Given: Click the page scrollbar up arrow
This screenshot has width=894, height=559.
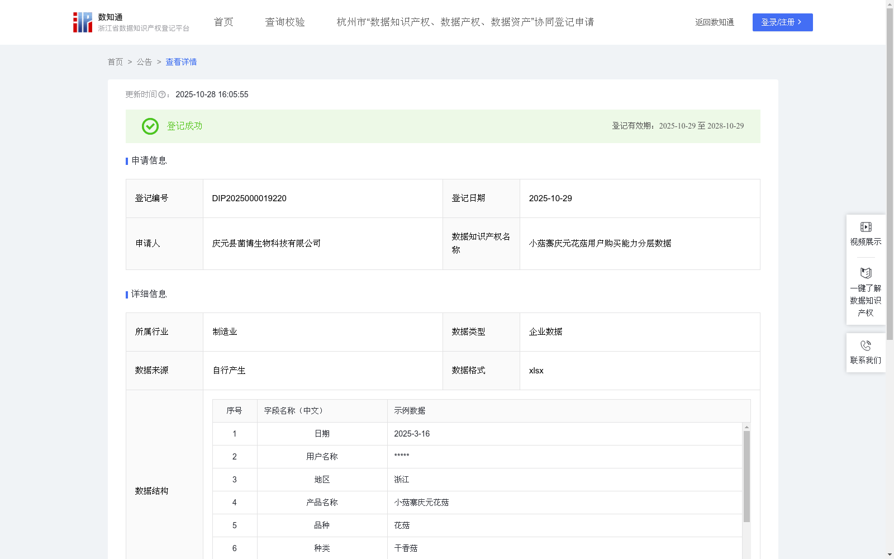Looking at the screenshot, I should pyautogui.click(x=890, y=4).
